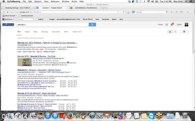
Task: Click the Affiliate Program sitelink
Action: (x=49, y=52)
